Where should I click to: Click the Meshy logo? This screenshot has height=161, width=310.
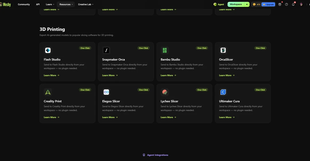click(5, 4)
